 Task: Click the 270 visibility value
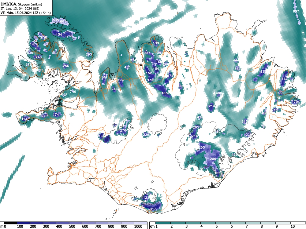coord(123,130)
